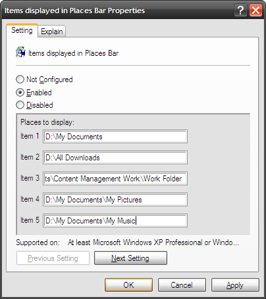Click the OK button
266x299 pixels.
[x=128, y=285]
